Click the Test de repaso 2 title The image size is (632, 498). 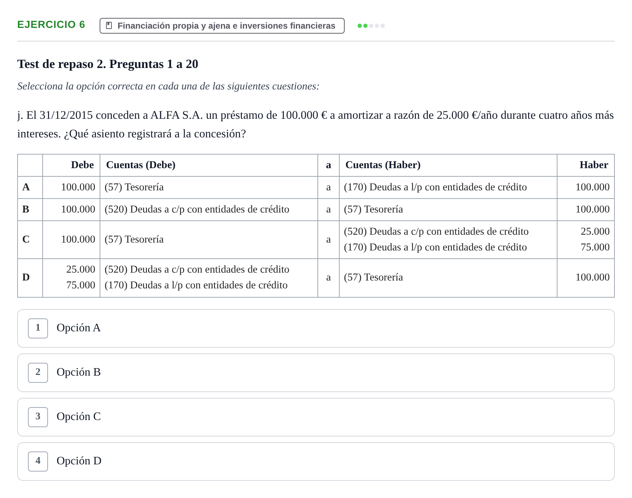[107, 64]
